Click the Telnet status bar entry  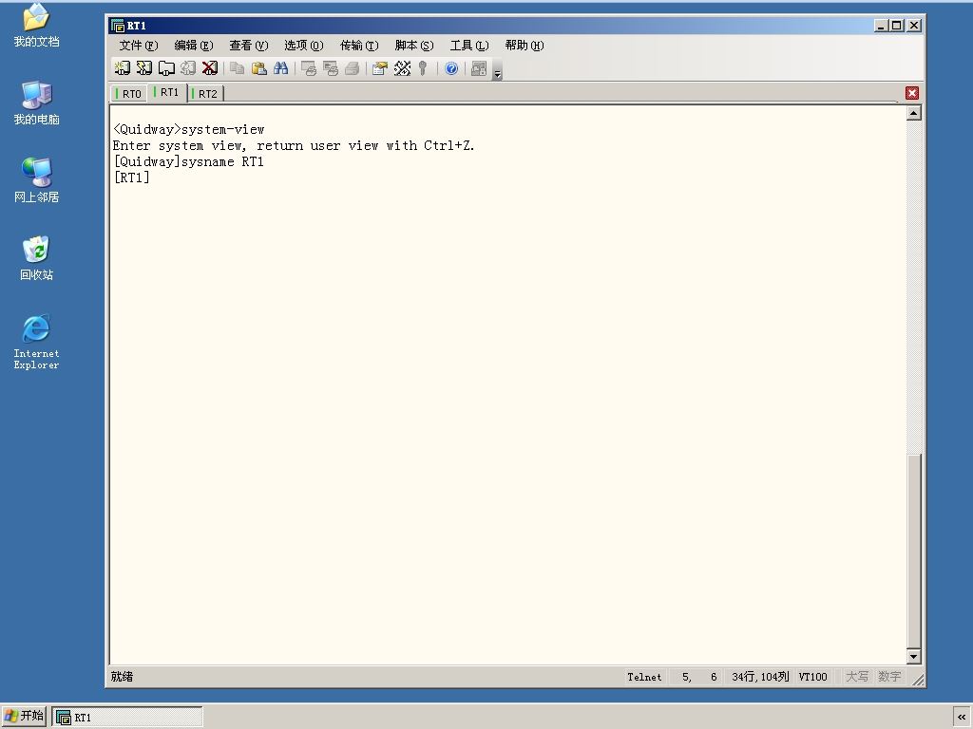(644, 677)
